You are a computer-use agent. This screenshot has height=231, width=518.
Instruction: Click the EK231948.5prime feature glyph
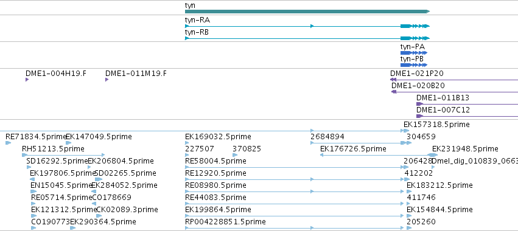[x=432, y=155]
